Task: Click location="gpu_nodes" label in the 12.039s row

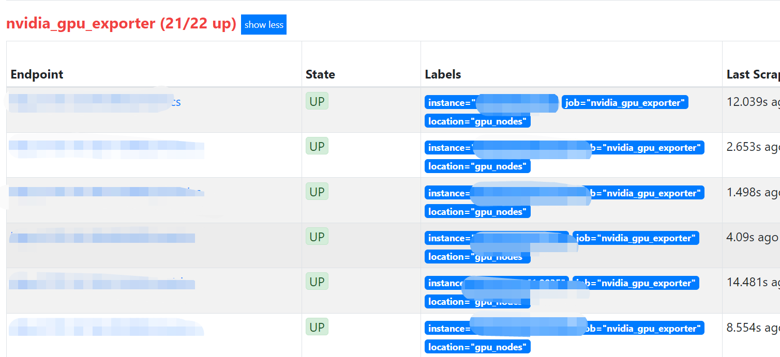Action: pyautogui.click(x=478, y=121)
